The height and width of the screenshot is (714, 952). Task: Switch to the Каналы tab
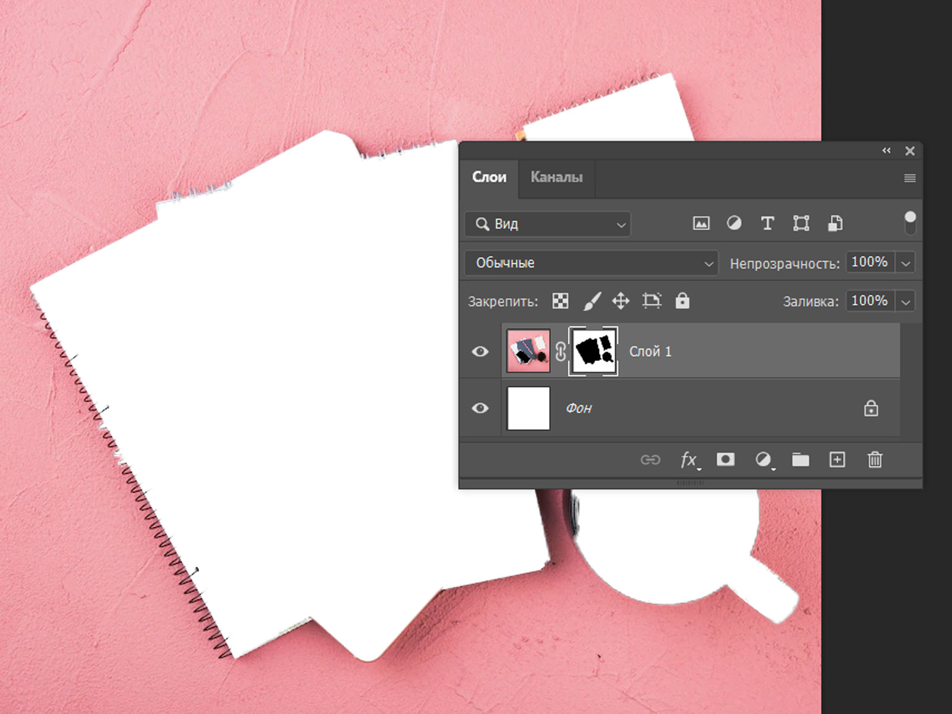[556, 177]
